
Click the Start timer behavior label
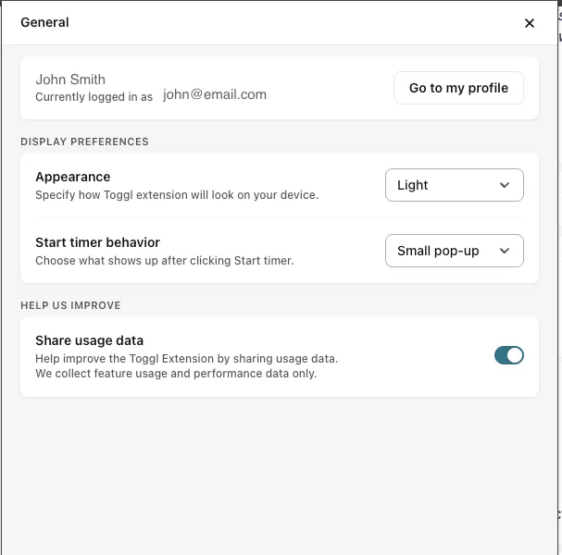[97, 242]
